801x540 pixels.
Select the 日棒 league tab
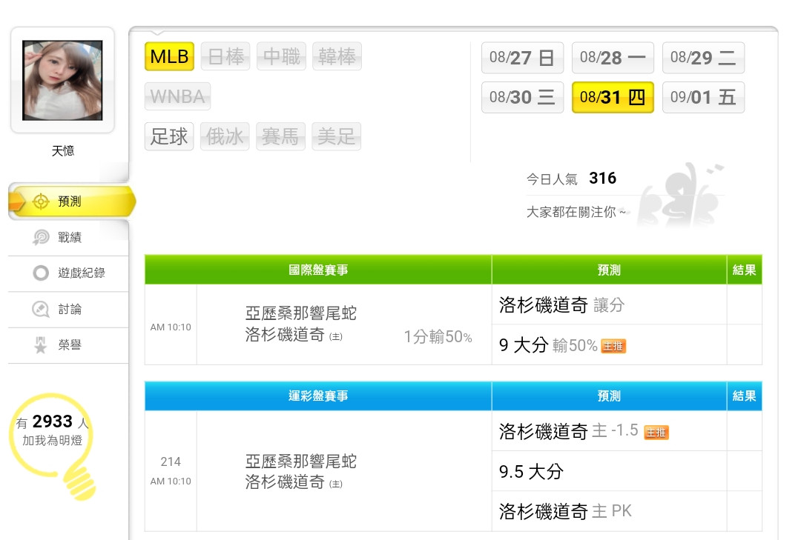[225, 56]
